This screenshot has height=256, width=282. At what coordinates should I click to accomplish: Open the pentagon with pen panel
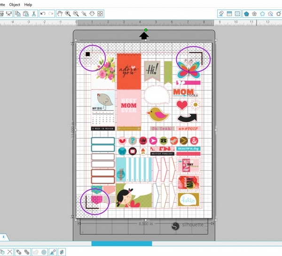coord(270,14)
